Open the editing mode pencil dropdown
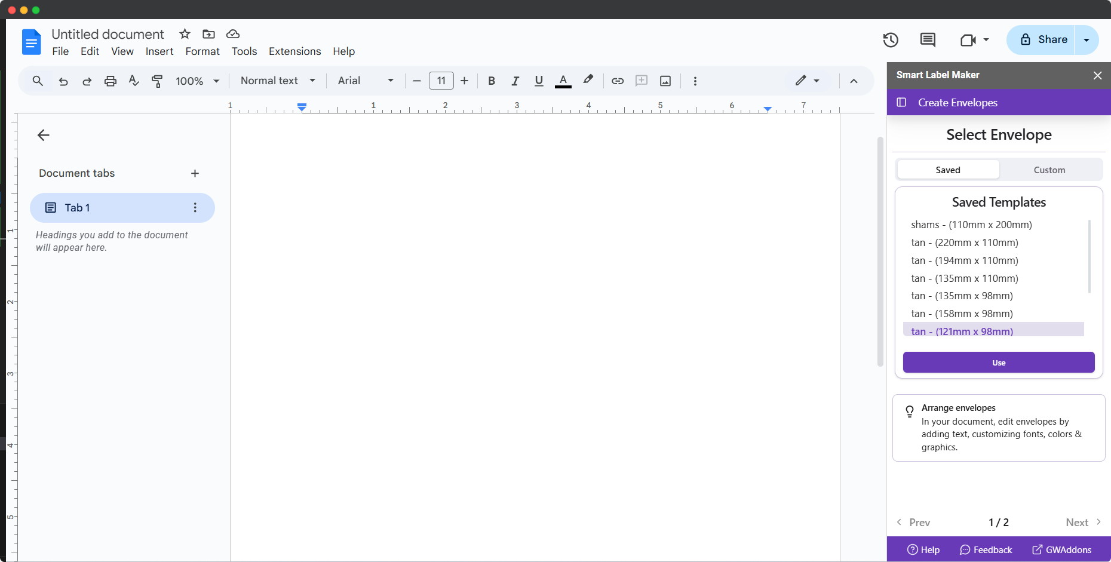Viewport: 1111px width, 562px height. [x=807, y=81]
